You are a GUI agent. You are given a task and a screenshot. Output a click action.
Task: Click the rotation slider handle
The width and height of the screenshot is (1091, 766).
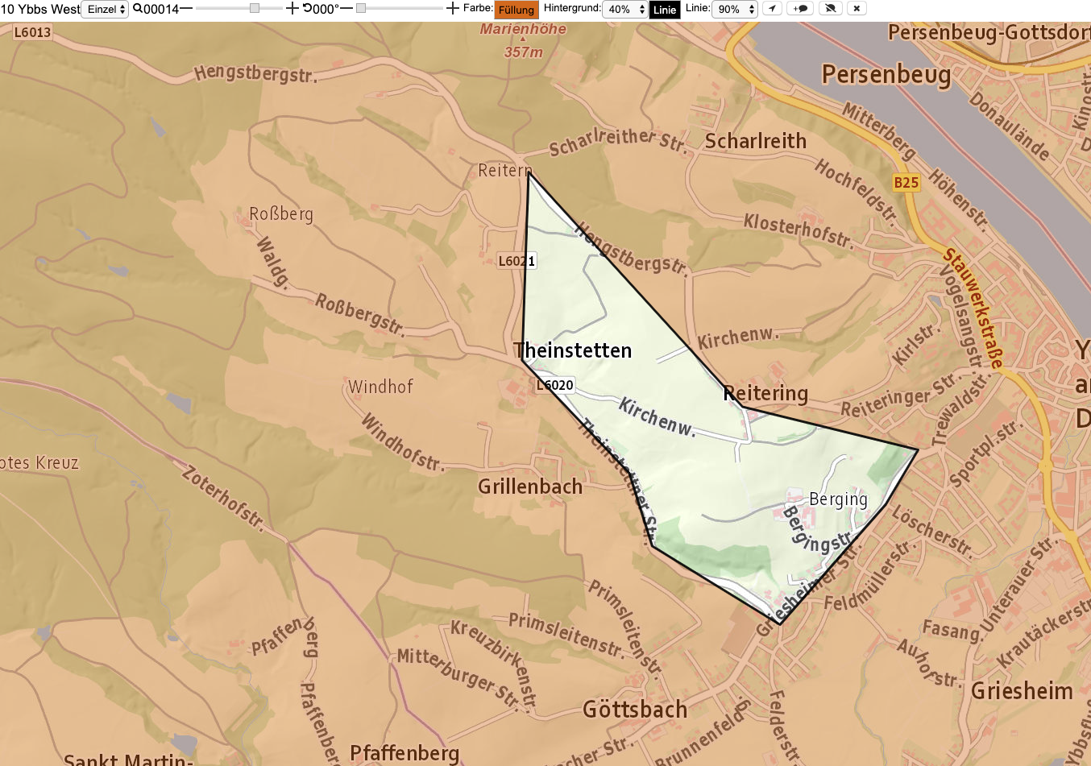click(x=361, y=8)
